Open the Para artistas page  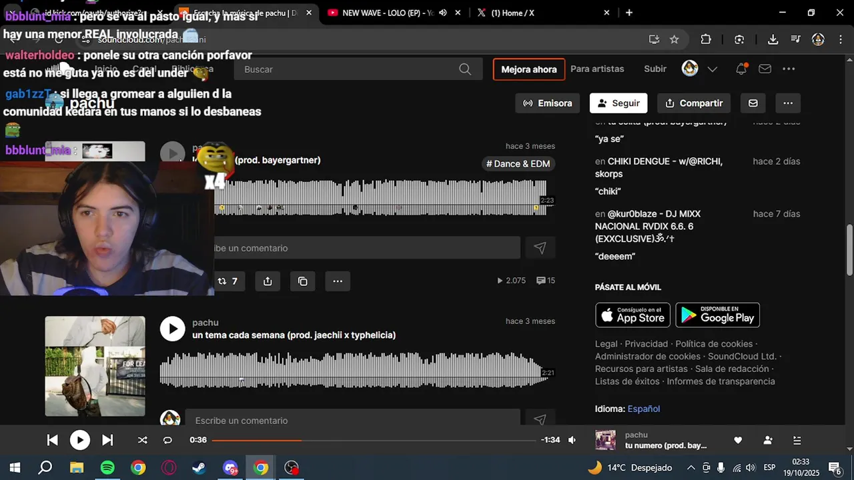pyautogui.click(x=597, y=69)
